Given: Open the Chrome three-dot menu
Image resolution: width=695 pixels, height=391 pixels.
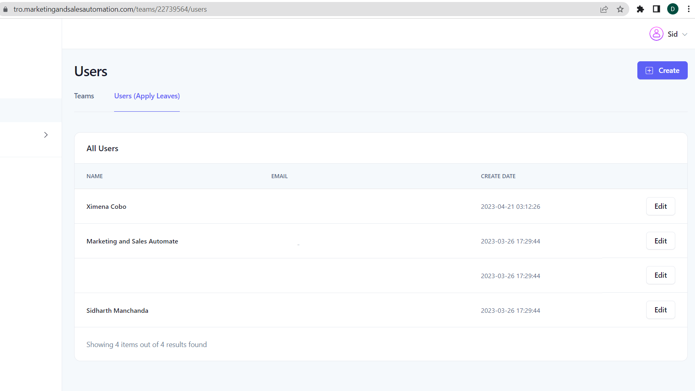Looking at the screenshot, I should (689, 9).
